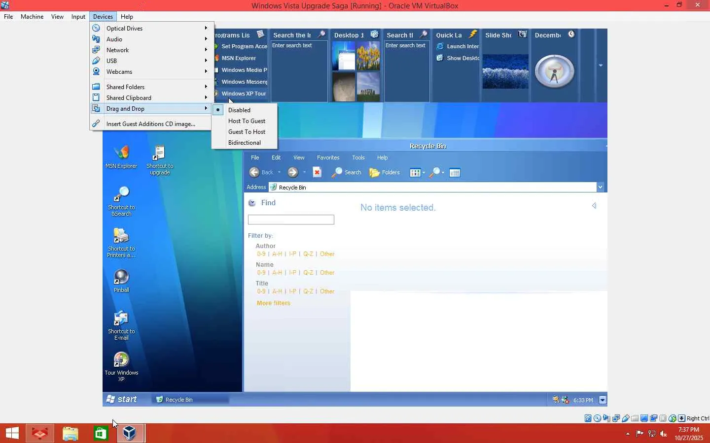The image size is (710, 443).
Task: Click the Shared Folders folder icon
Action: point(96,87)
